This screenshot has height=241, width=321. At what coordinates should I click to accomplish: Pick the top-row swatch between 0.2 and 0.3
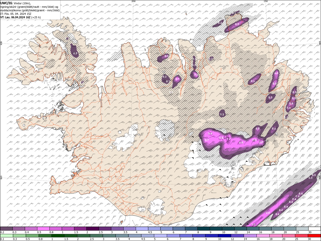7,229
